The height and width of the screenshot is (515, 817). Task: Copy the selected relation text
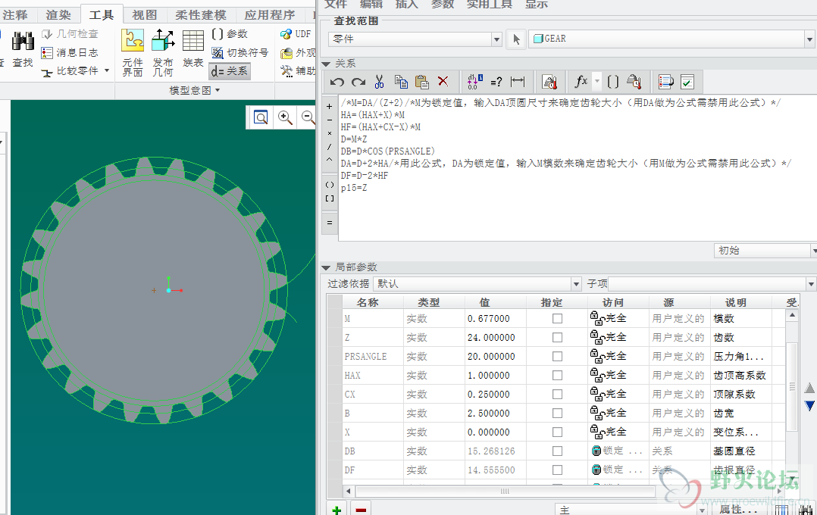401,82
